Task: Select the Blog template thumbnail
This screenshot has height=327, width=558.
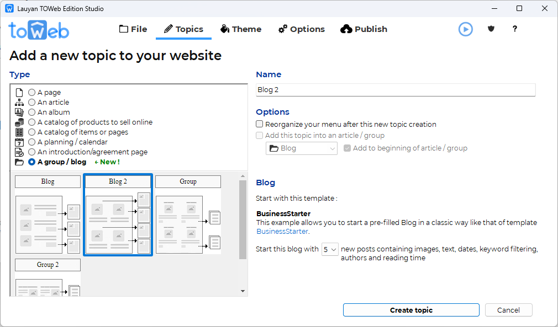Action: pyautogui.click(x=48, y=215)
